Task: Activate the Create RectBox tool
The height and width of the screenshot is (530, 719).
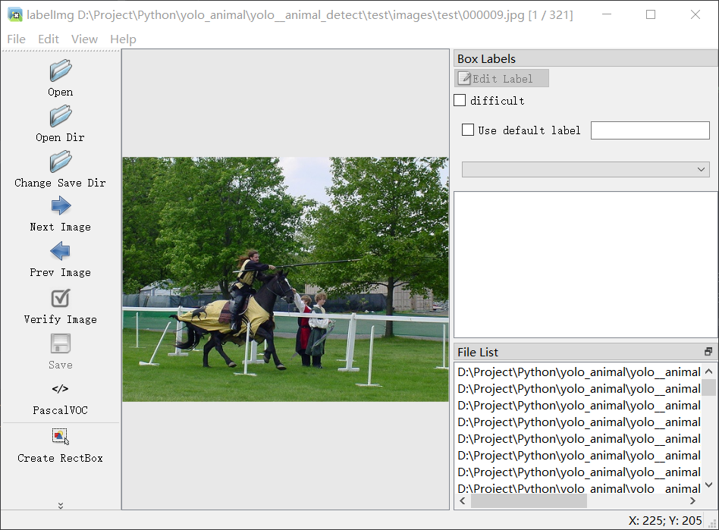Action: click(60, 437)
